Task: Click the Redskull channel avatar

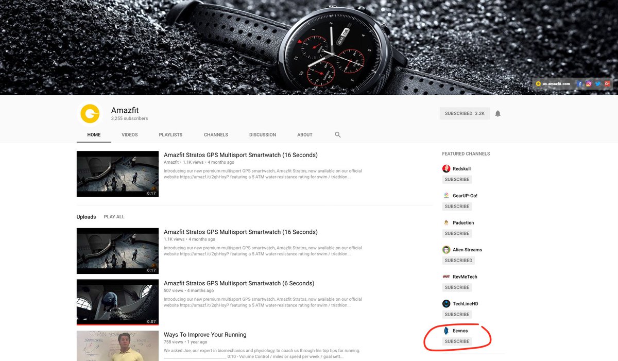Action: click(x=447, y=169)
